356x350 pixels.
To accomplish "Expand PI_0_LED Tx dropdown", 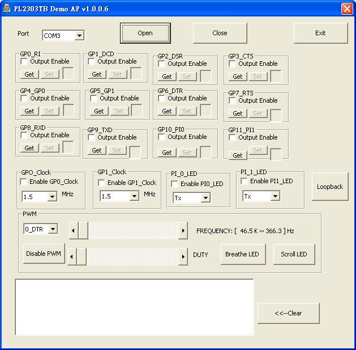I will [x=205, y=197].
